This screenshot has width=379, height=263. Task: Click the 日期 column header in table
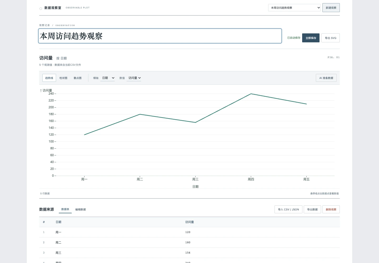tap(58, 222)
